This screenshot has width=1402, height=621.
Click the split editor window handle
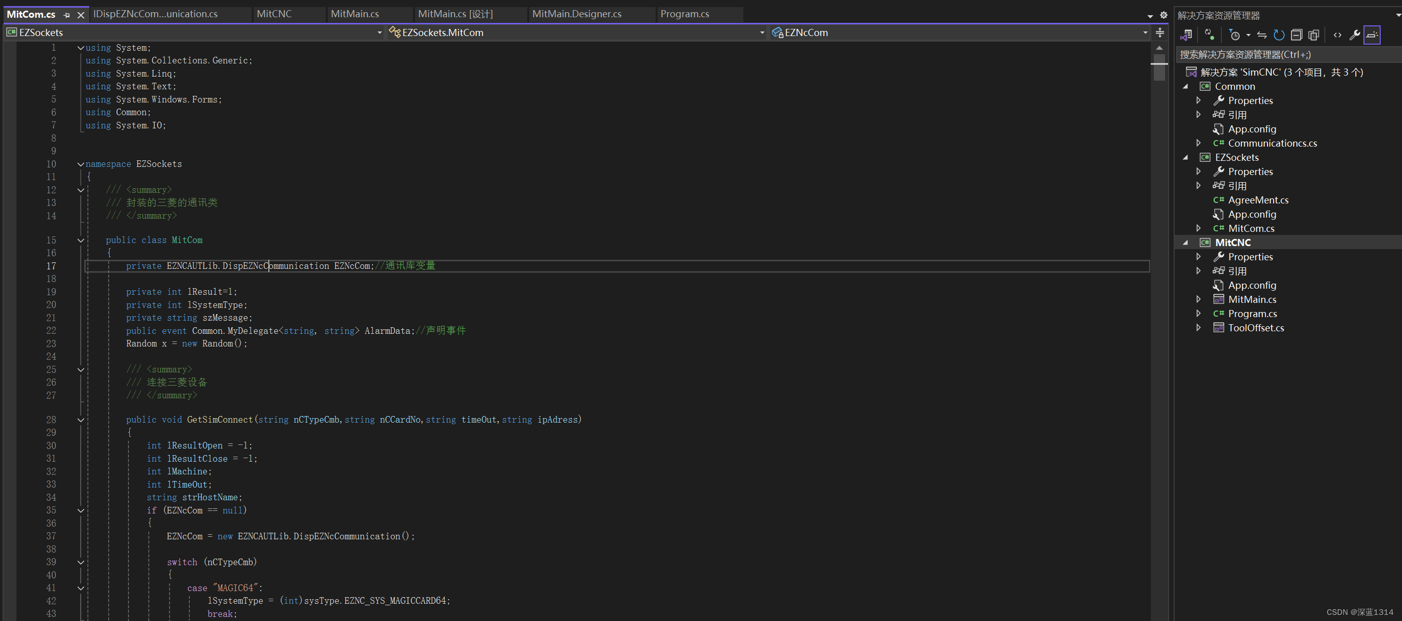[x=1160, y=32]
